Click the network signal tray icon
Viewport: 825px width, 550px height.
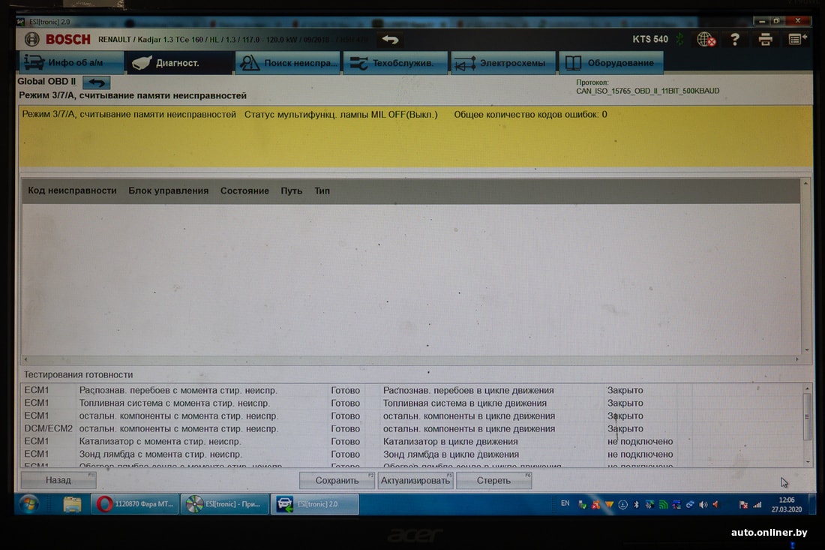pos(757,505)
